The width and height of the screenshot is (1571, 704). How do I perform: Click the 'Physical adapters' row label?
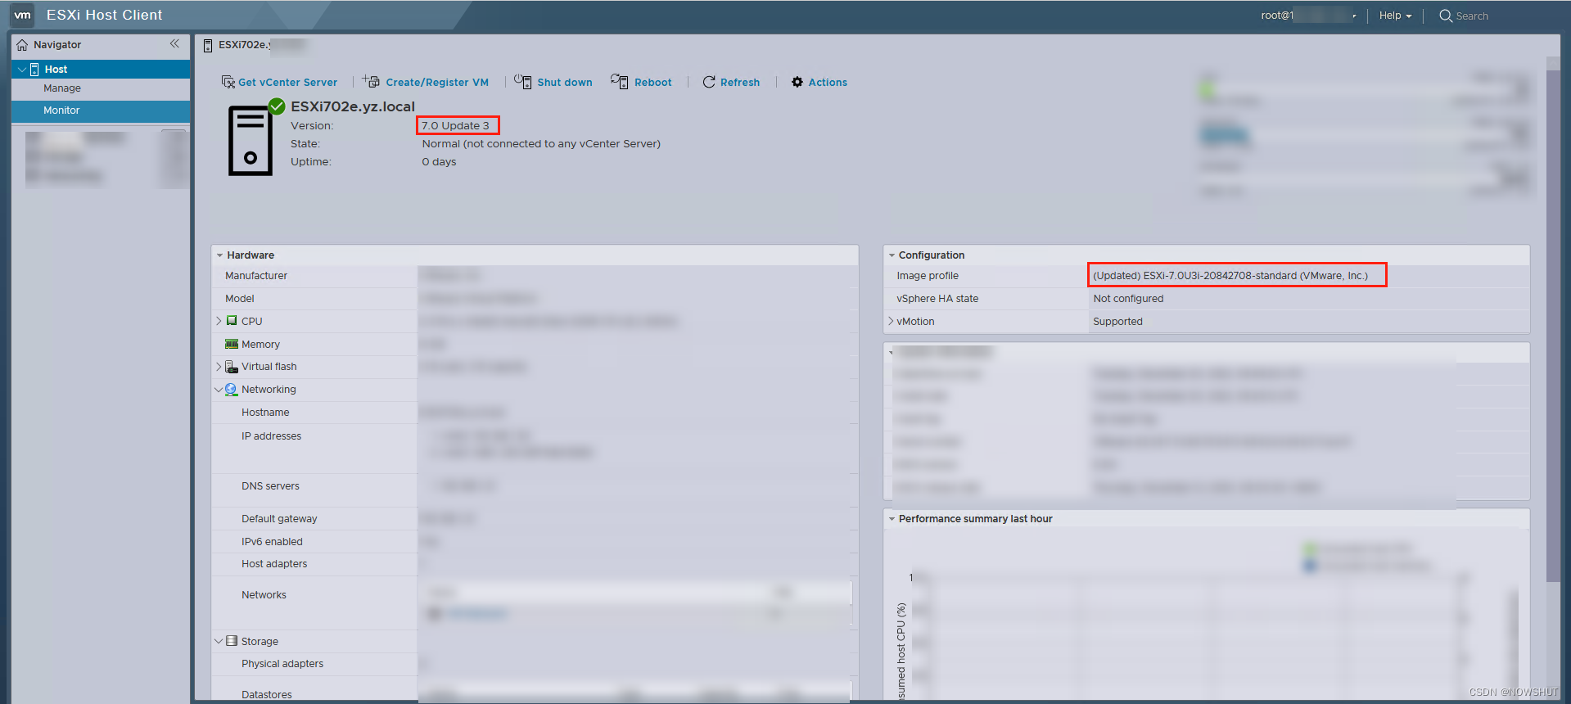[x=282, y=664]
